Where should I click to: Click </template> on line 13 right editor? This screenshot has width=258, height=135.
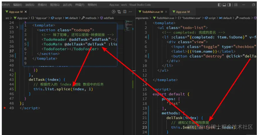tap(165, 80)
